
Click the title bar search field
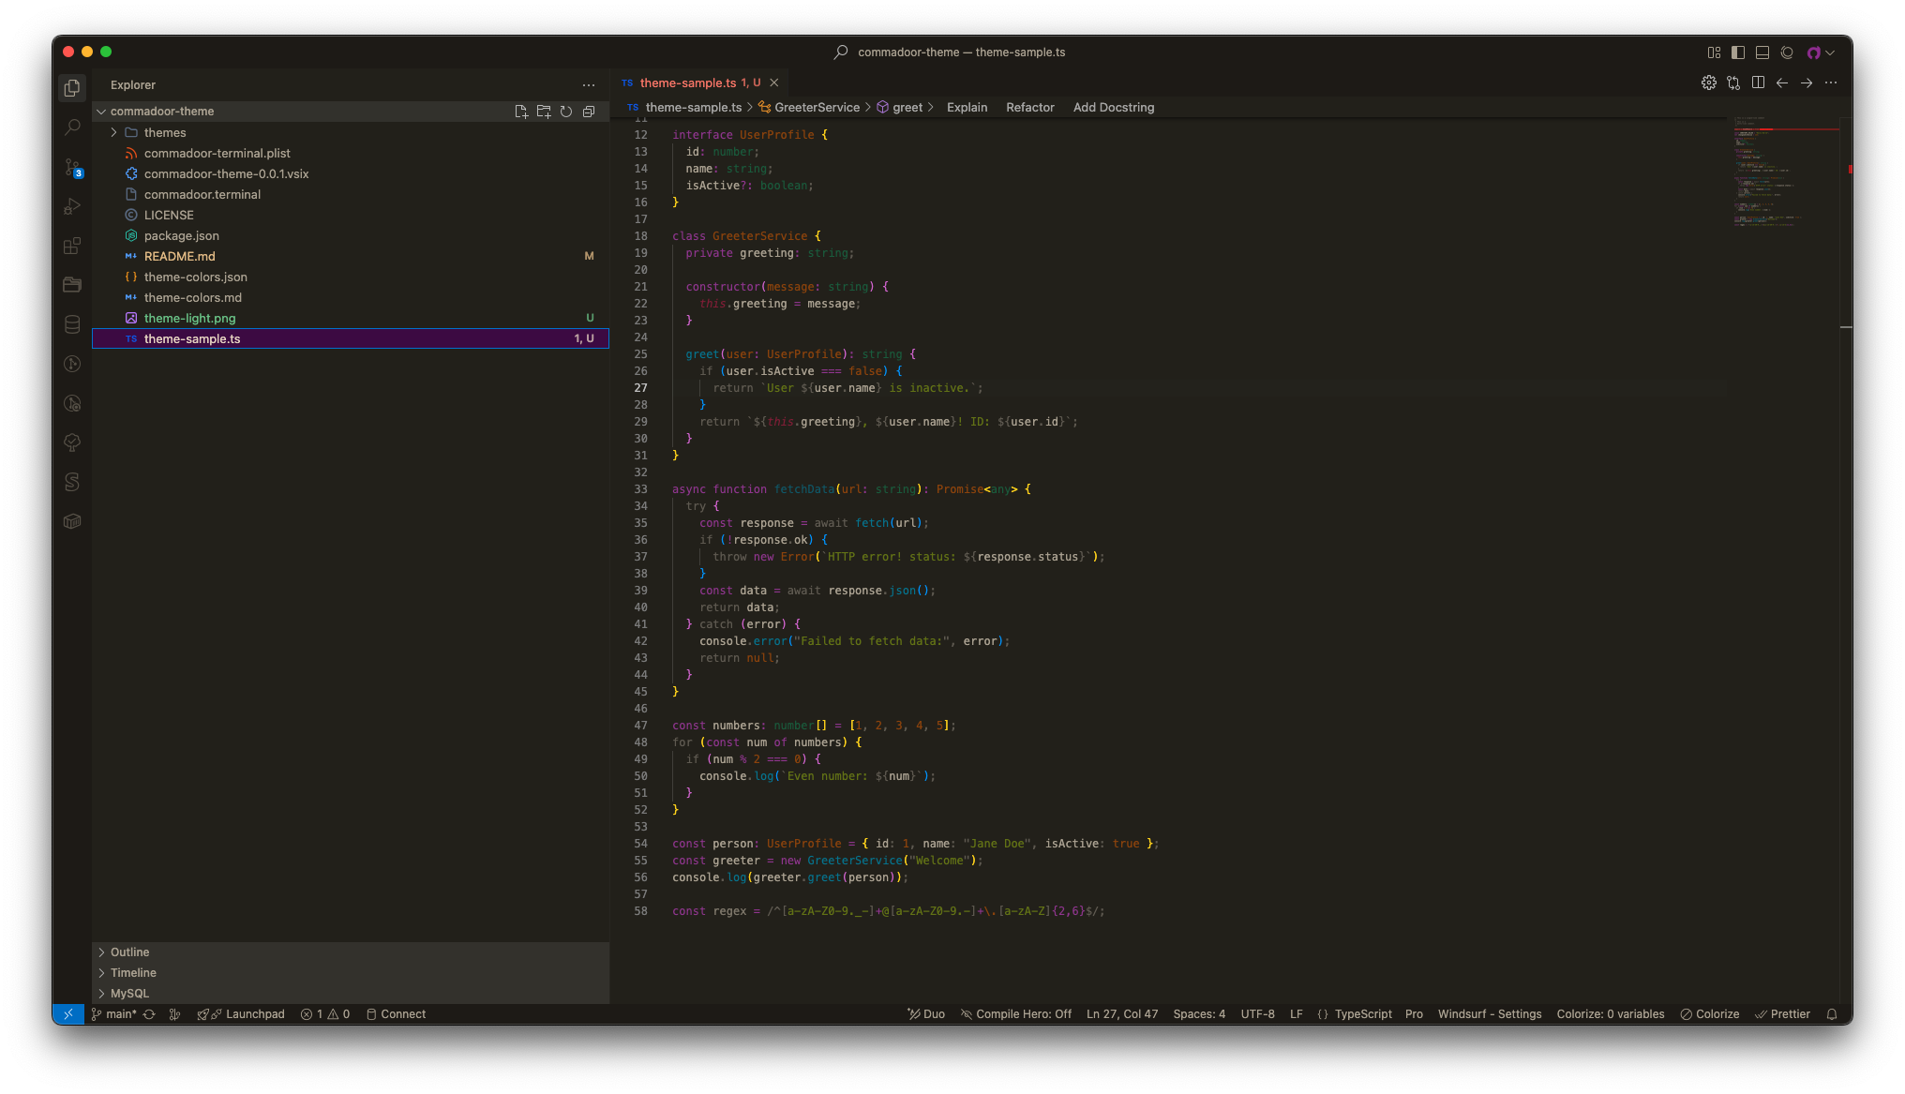click(x=951, y=52)
